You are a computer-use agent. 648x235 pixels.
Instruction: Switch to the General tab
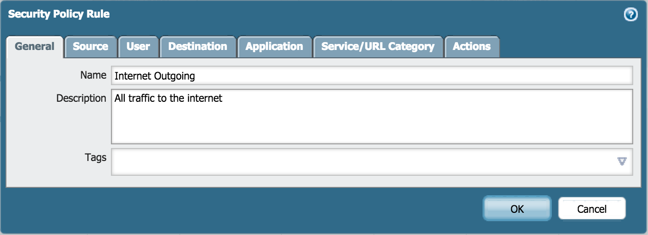tap(35, 47)
